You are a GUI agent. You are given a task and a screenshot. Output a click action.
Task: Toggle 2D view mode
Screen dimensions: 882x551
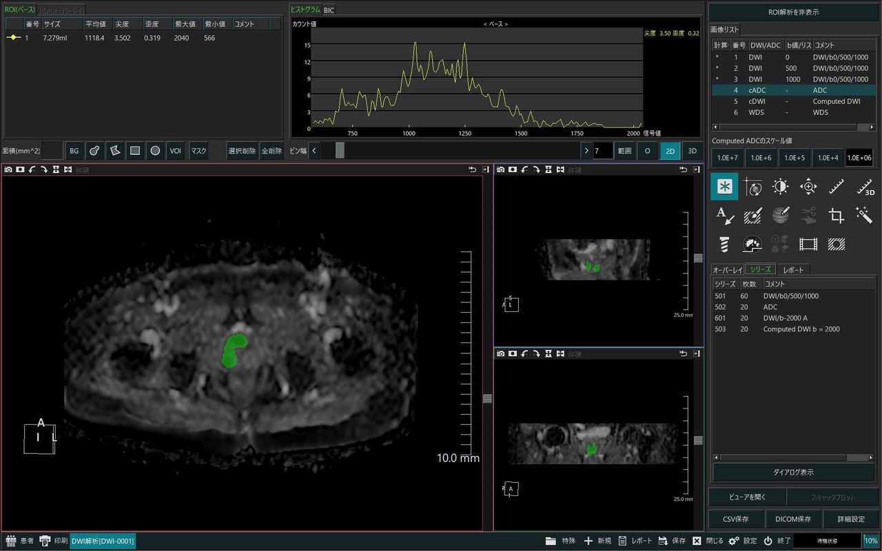point(670,150)
